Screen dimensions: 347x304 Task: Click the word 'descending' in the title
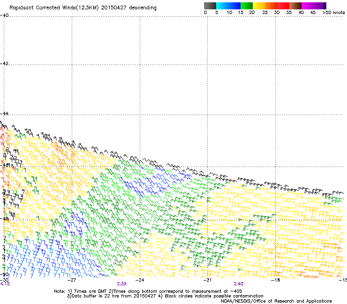(x=143, y=8)
